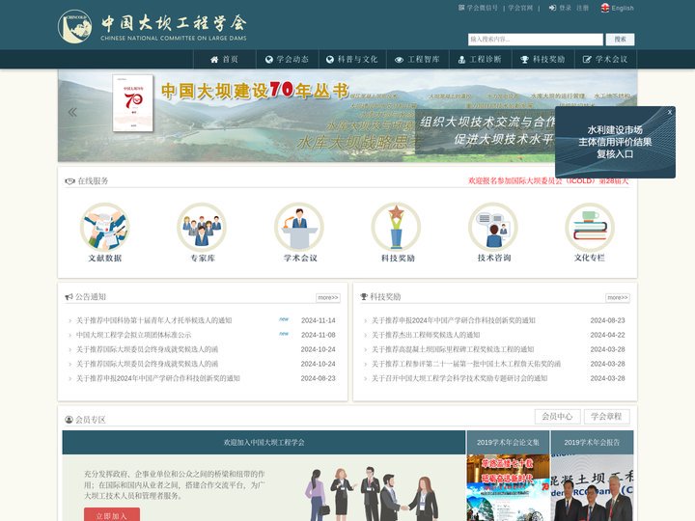Image resolution: width=695 pixels, height=521 pixels.
Task: Click the flag icon next to English
Action: tap(605, 8)
